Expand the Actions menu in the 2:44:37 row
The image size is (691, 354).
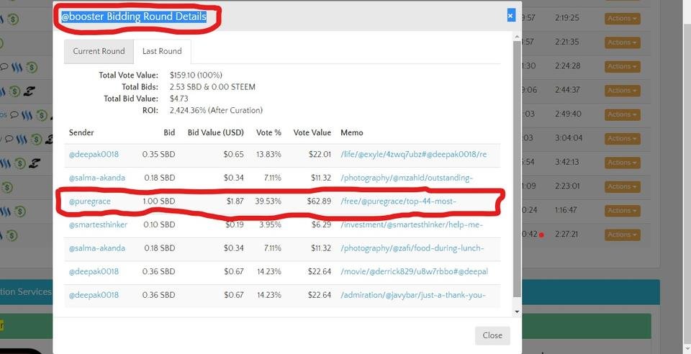click(622, 90)
